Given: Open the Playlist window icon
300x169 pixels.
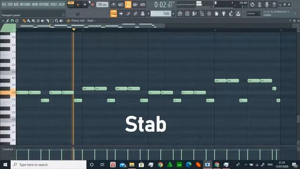Looking at the screenshot, I should [x=180, y=14].
